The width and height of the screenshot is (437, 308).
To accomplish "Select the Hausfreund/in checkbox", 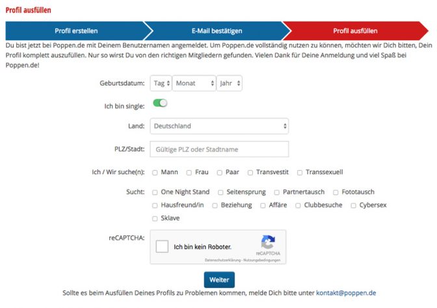I will 155,205.
